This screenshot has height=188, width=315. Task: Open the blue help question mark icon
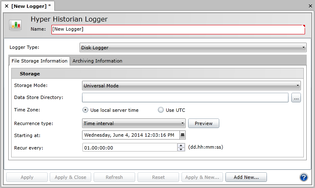coord(303,177)
